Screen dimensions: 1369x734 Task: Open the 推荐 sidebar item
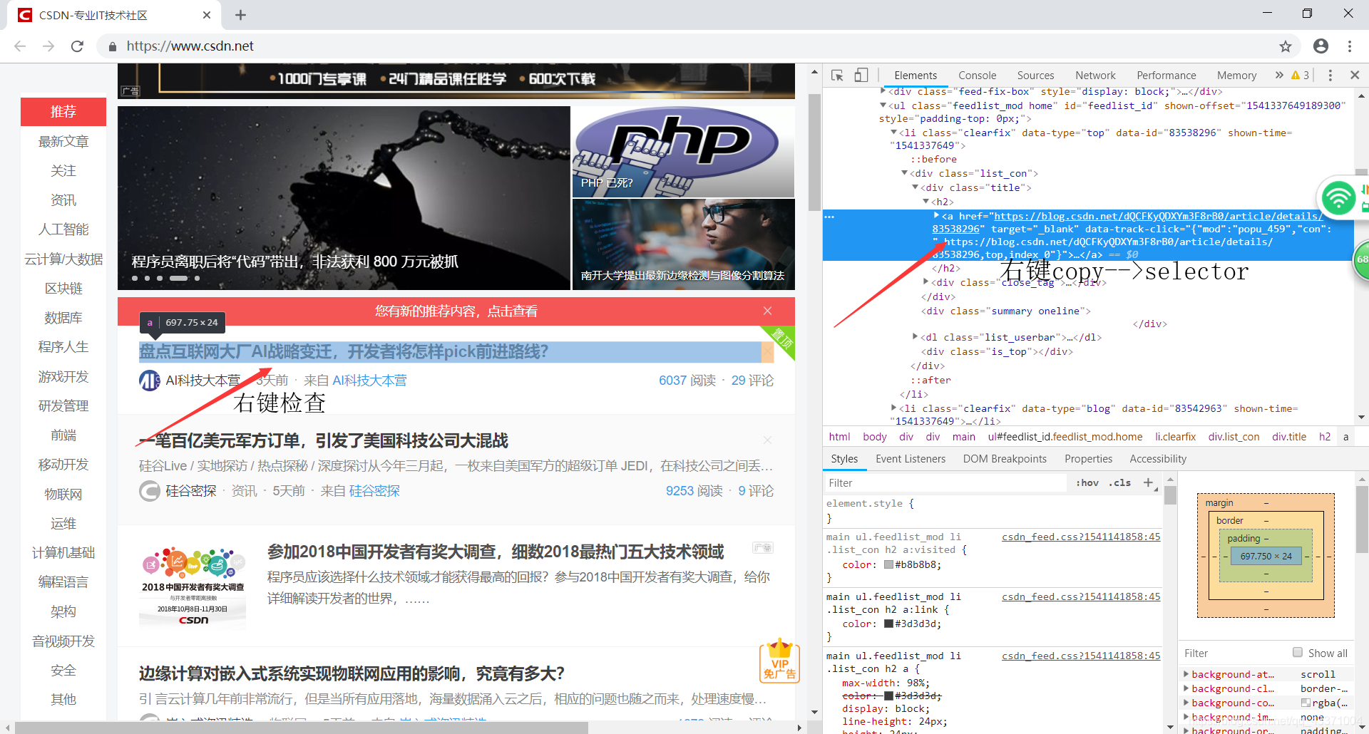(x=63, y=111)
